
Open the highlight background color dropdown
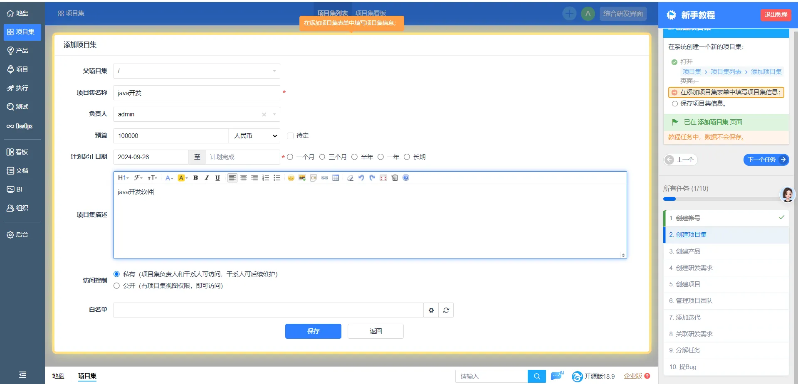point(183,178)
